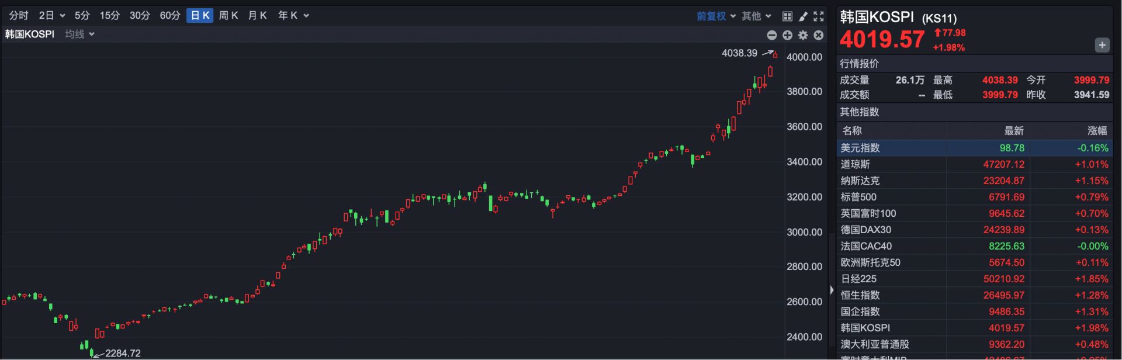Expand the 其他 options dropdown

756,16
